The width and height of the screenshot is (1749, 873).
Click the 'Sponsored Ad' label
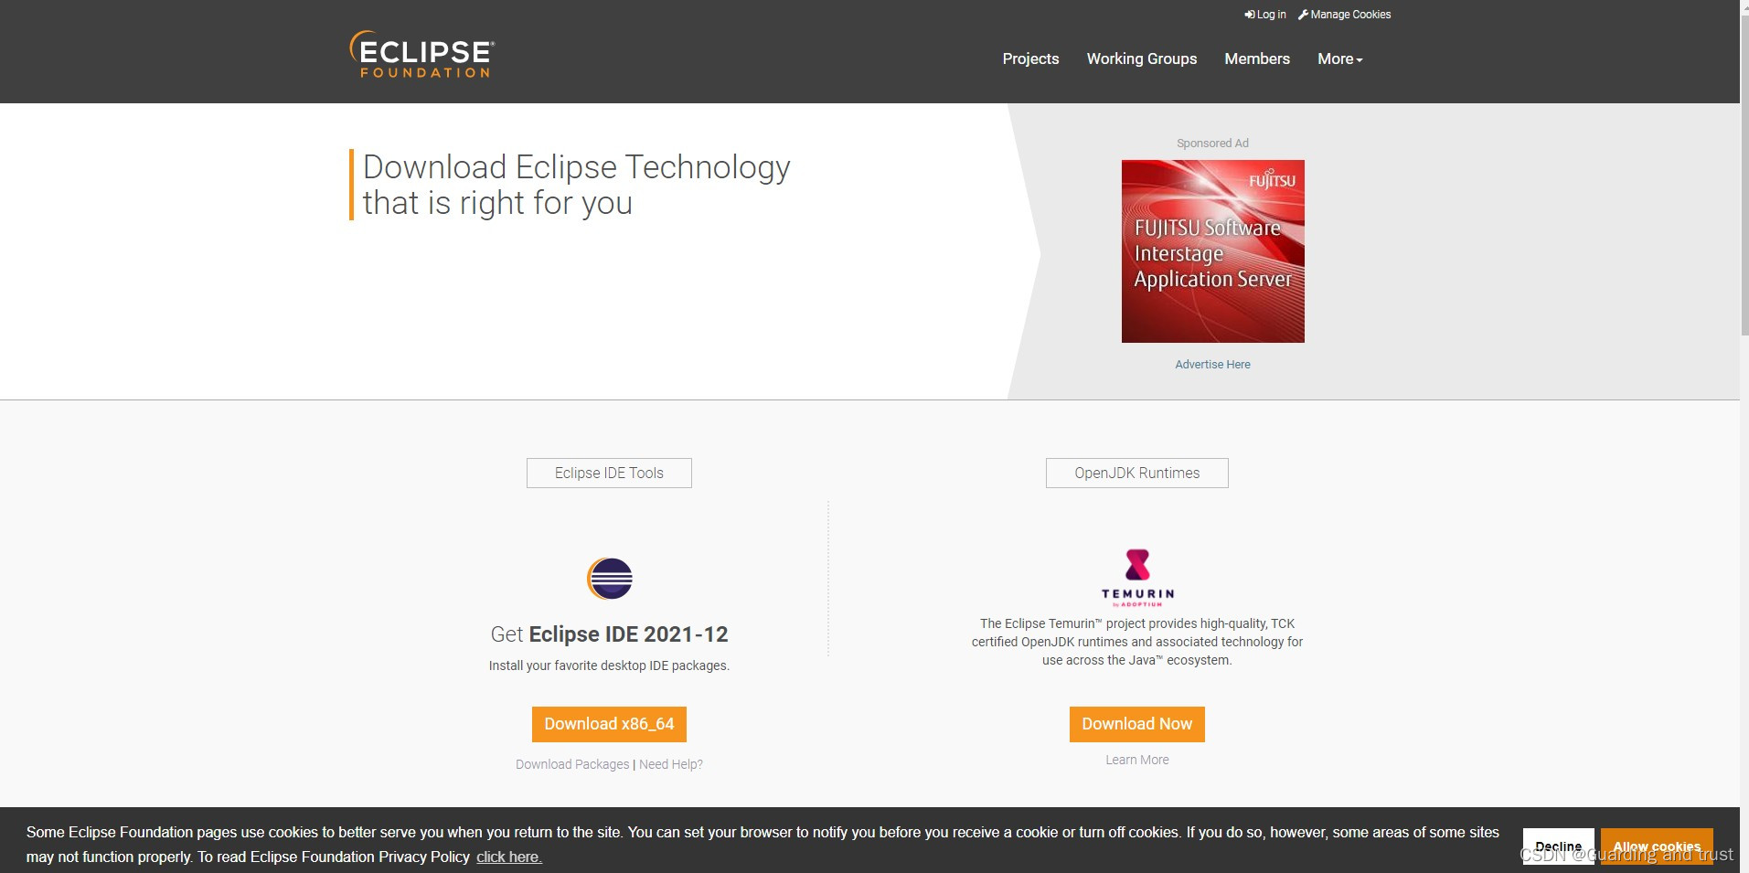(1212, 144)
